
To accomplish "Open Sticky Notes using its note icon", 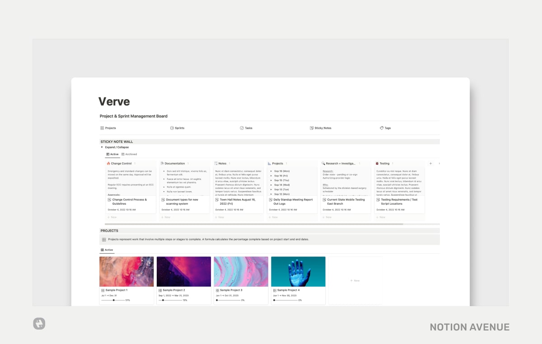I will pyautogui.click(x=312, y=128).
